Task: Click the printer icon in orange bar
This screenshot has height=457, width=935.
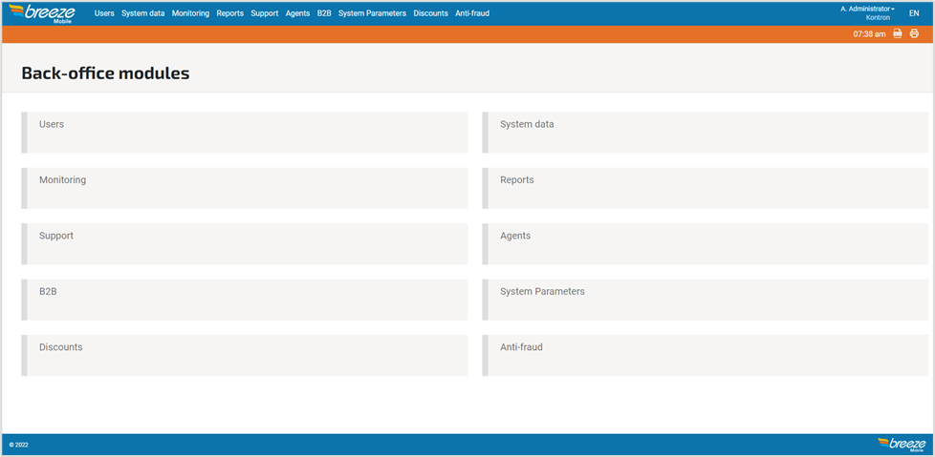Action: pos(914,33)
